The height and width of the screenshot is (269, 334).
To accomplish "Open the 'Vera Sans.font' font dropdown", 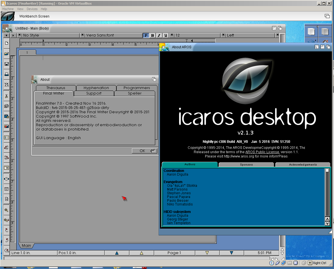I will 111,35.
